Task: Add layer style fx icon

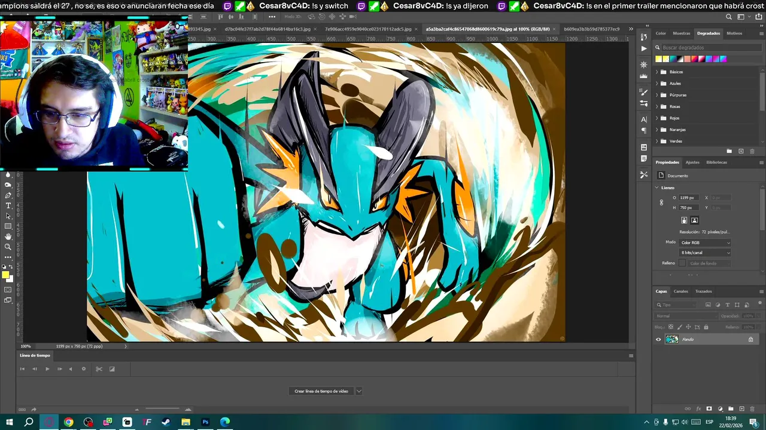Action: pos(698,408)
